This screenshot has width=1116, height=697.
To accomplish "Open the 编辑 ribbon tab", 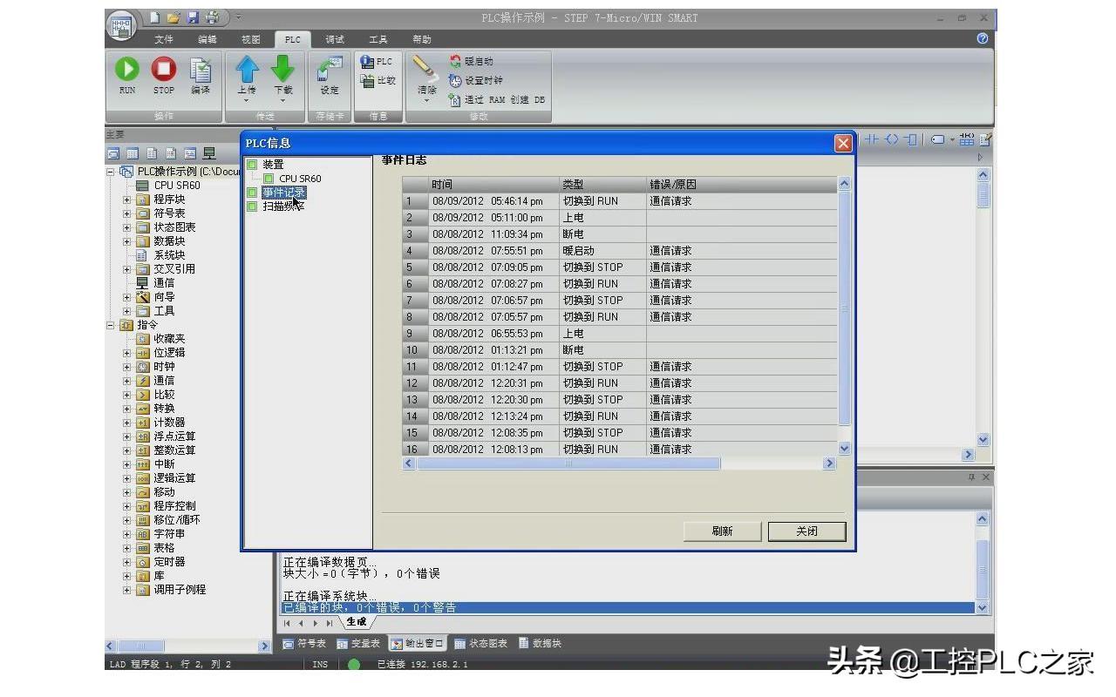I will 208,39.
